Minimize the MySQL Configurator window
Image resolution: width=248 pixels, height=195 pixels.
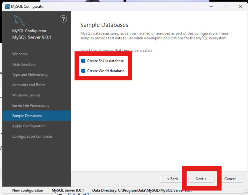click(211, 6)
